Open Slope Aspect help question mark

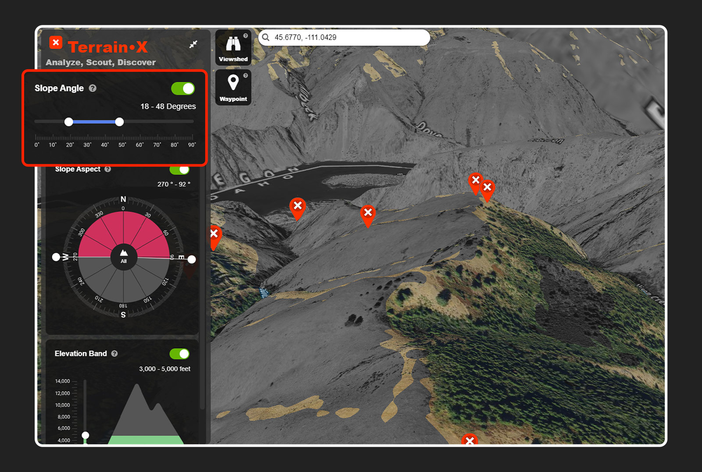[108, 169]
